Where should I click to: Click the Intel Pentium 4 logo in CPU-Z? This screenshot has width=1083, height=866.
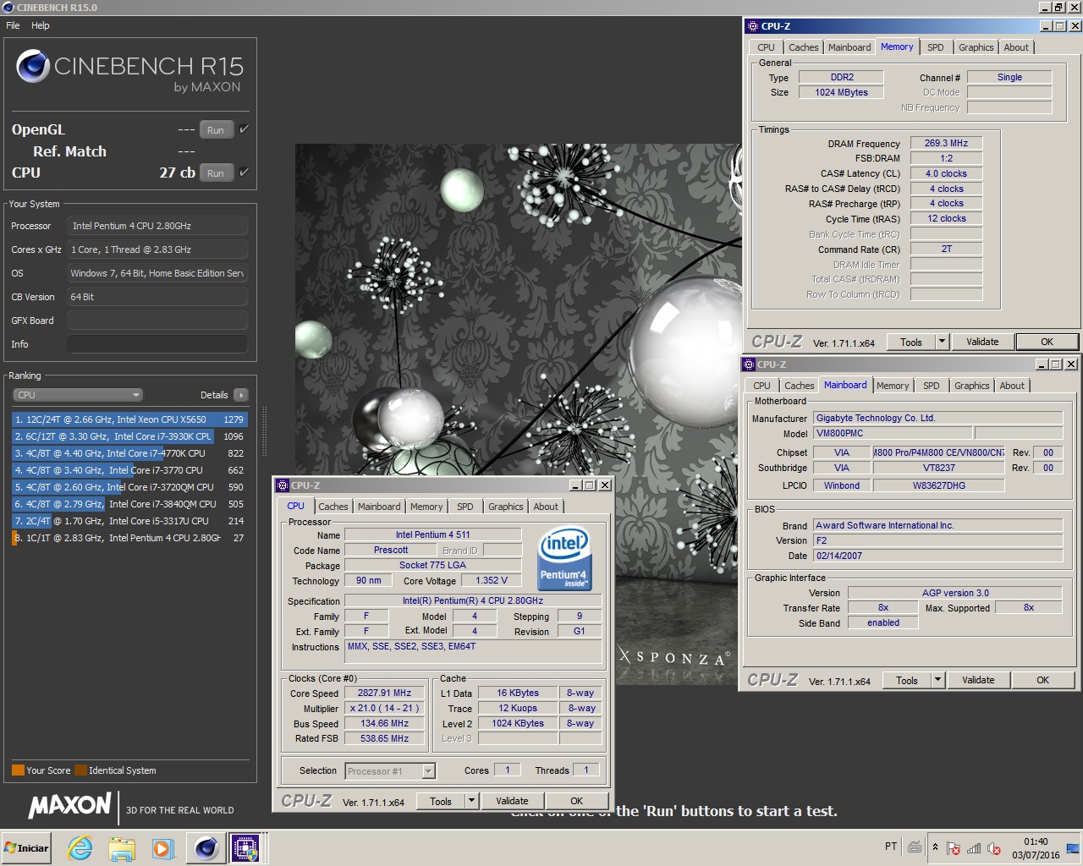pos(563,558)
